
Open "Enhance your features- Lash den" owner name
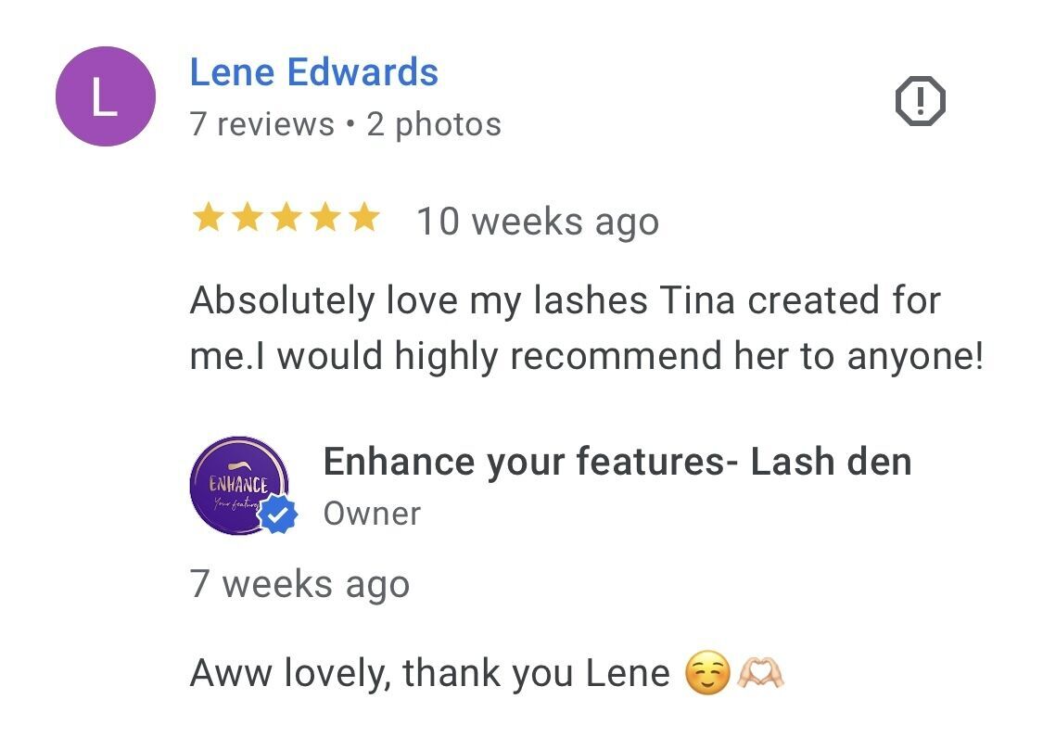(x=617, y=461)
